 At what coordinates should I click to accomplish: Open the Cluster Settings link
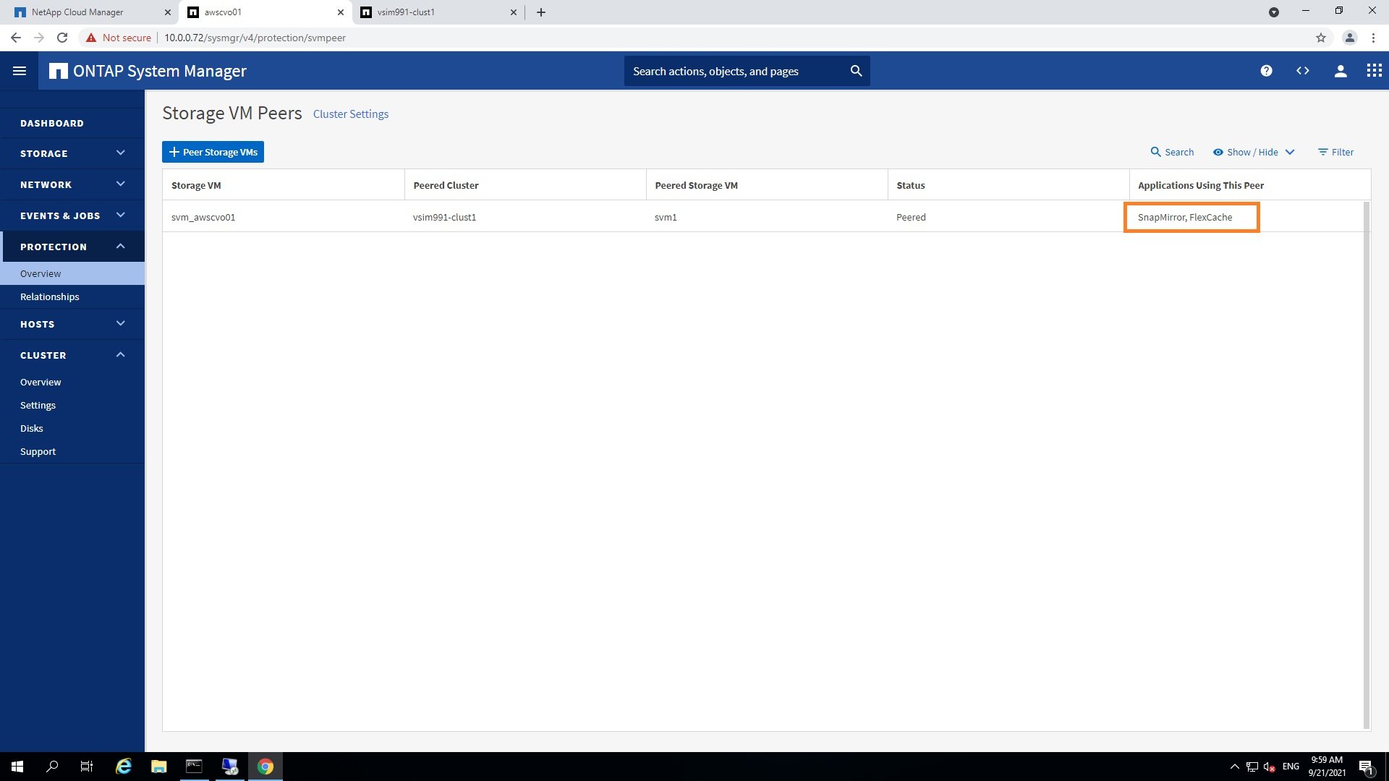[351, 114]
